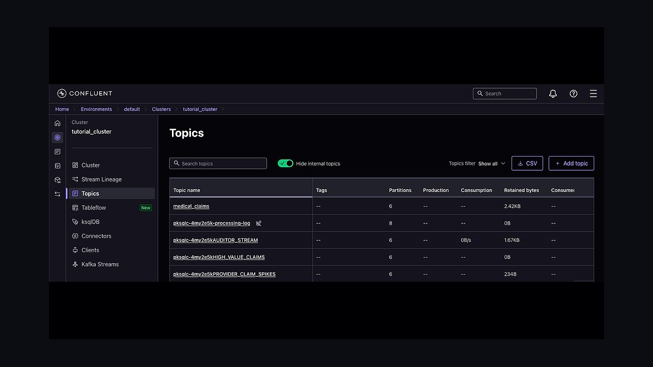This screenshot has width=653, height=367.
Task: Open the help question mark icon
Action: (x=574, y=94)
